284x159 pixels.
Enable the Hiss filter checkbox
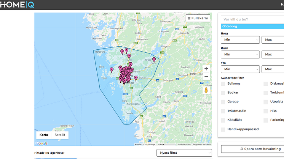(x=266, y=111)
